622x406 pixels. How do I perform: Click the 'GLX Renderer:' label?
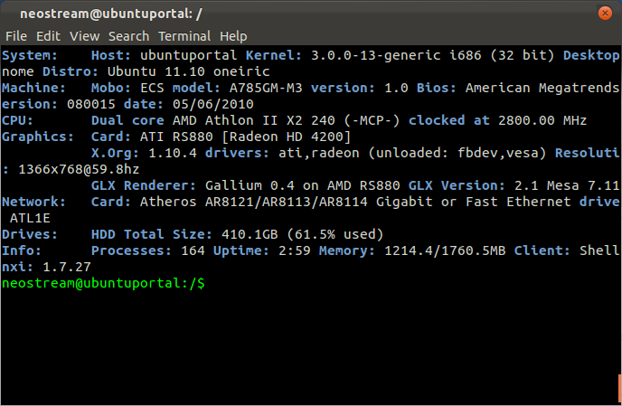coord(144,185)
